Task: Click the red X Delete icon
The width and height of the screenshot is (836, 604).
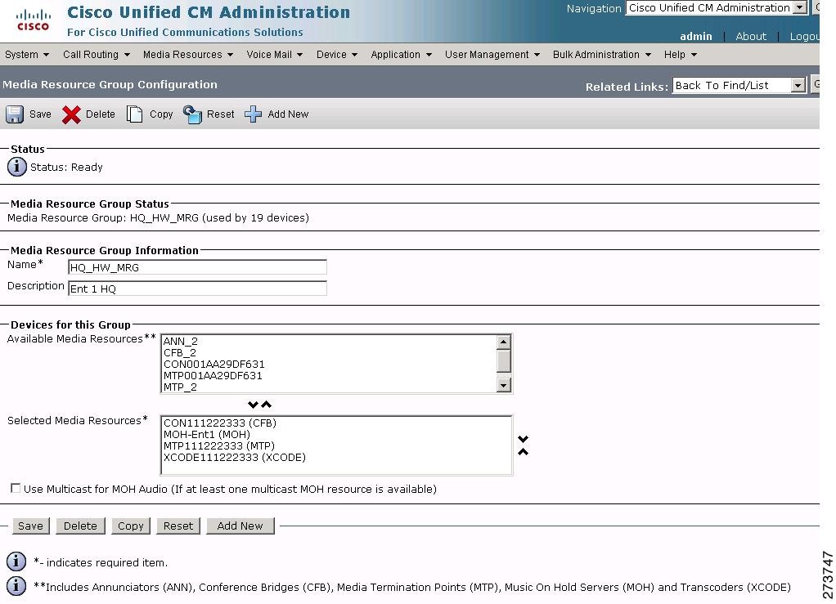Action: tap(71, 114)
